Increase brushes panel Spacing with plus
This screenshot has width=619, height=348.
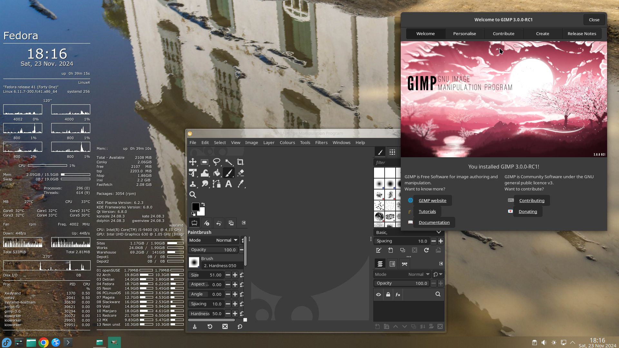441,241
